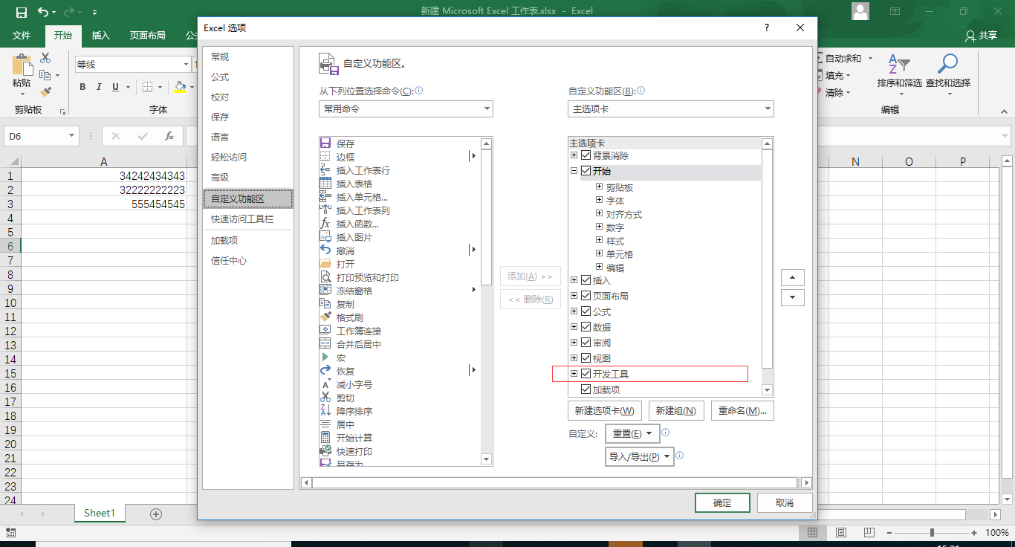Collapse the 开始 tab tree node
Viewport: 1015px width, 547px height.
pyautogui.click(x=574, y=172)
